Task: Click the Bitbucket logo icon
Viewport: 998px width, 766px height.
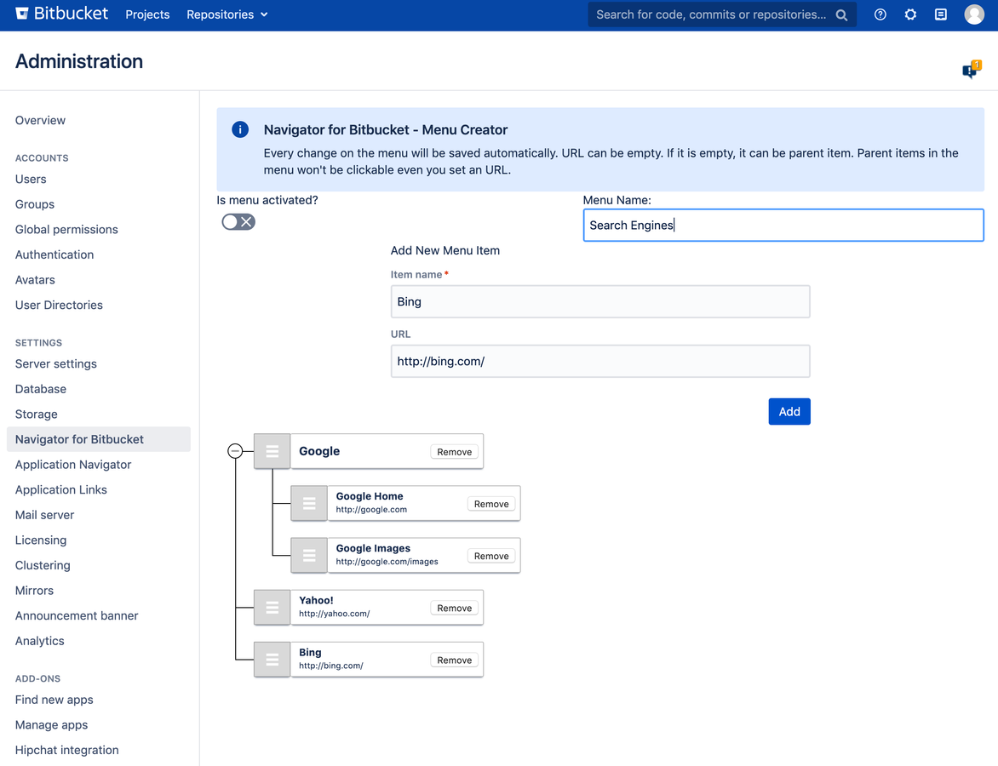Action: (21, 14)
